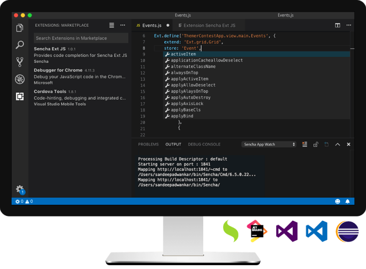The image size is (366, 269).
Task: Open the Manage gear icon
Action: point(20,189)
